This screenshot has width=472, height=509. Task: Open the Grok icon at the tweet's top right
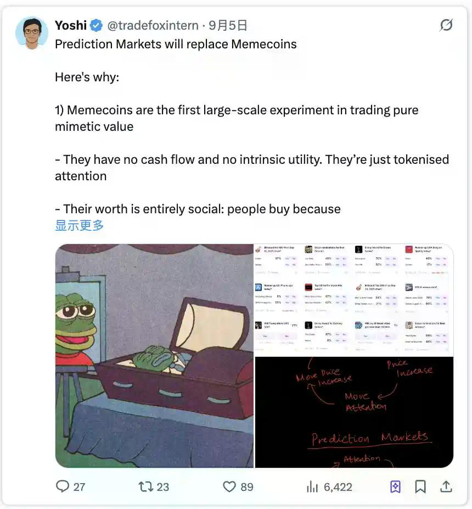click(x=446, y=25)
